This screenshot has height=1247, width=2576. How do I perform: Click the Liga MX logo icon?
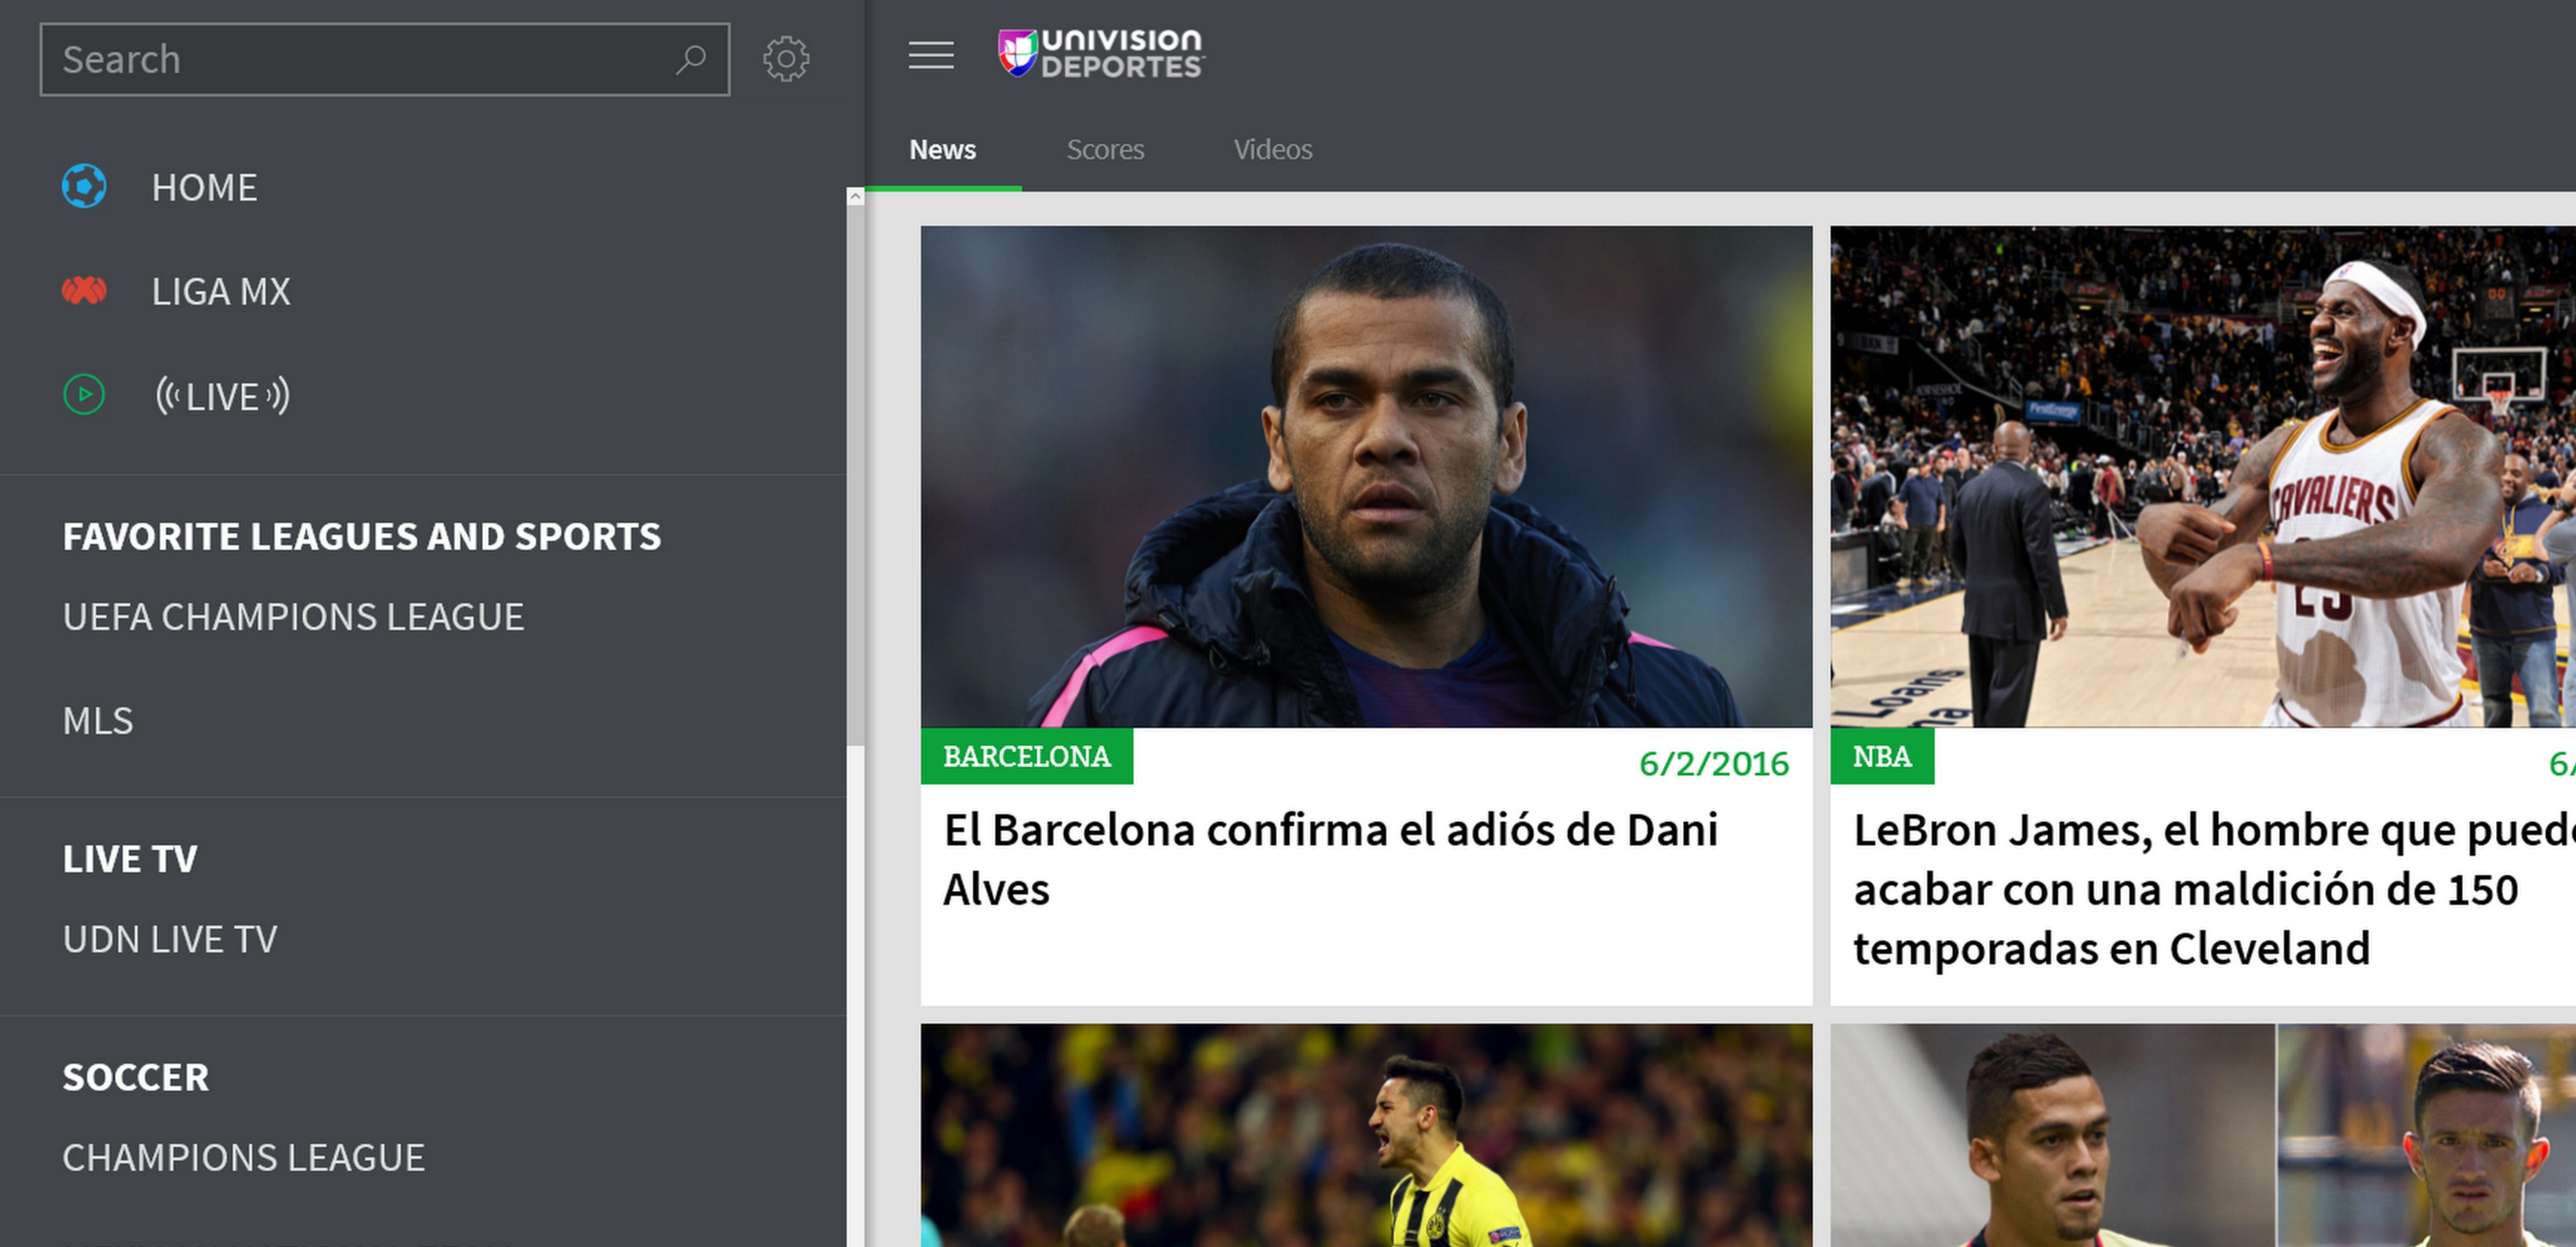84,291
